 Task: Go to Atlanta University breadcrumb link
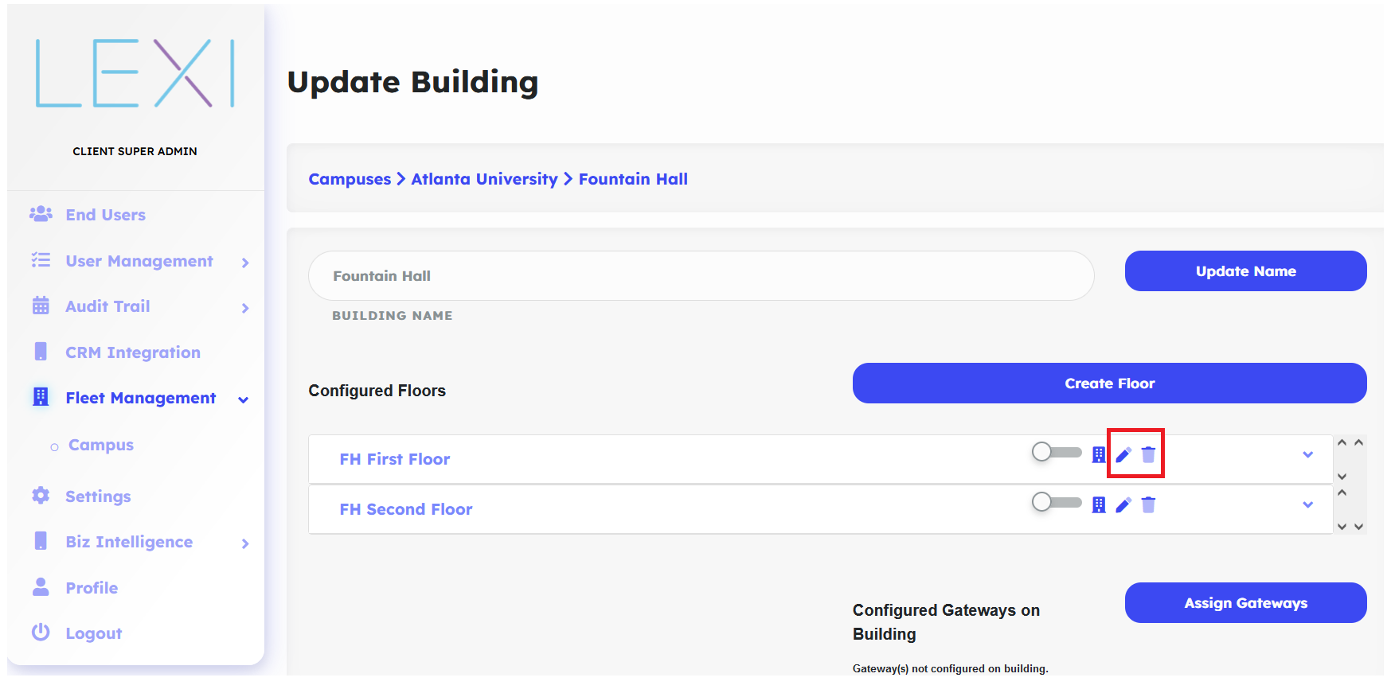point(484,179)
